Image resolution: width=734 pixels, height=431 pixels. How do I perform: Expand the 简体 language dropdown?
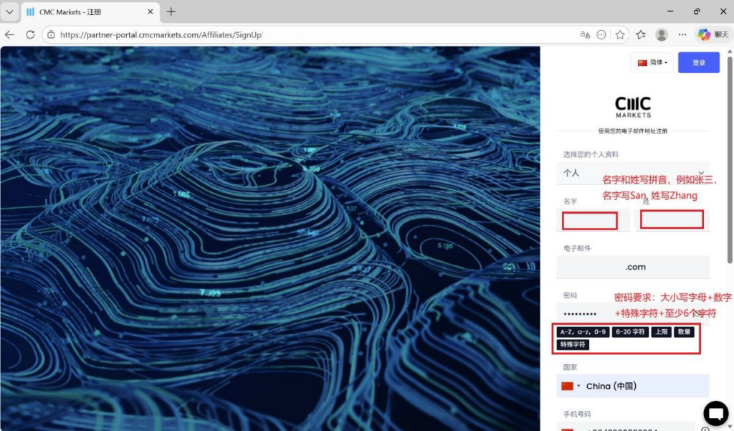tap(652, 63)
